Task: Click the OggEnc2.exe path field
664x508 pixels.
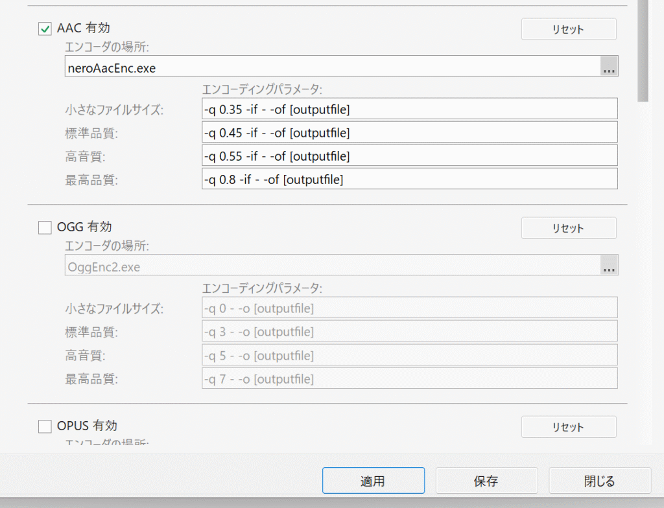Action: (x=331, y=266)
